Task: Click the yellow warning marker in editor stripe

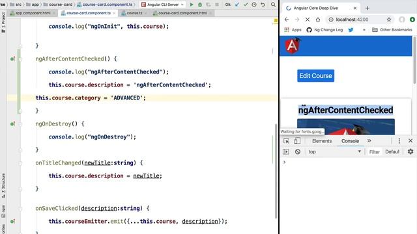Action: 275,21
